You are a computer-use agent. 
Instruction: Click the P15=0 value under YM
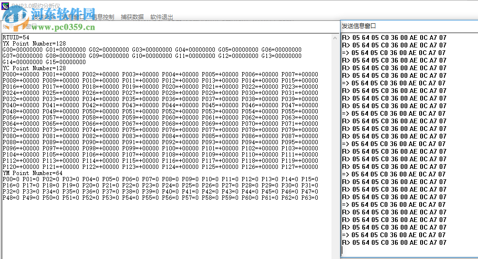click(310, 179)
